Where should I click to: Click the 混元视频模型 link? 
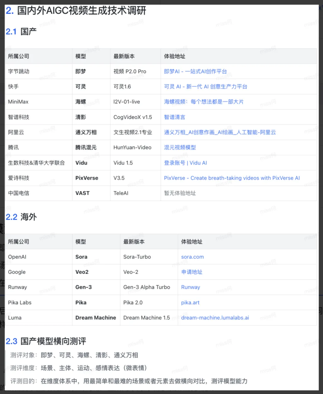pyautogui.click(x=180, y=147)
